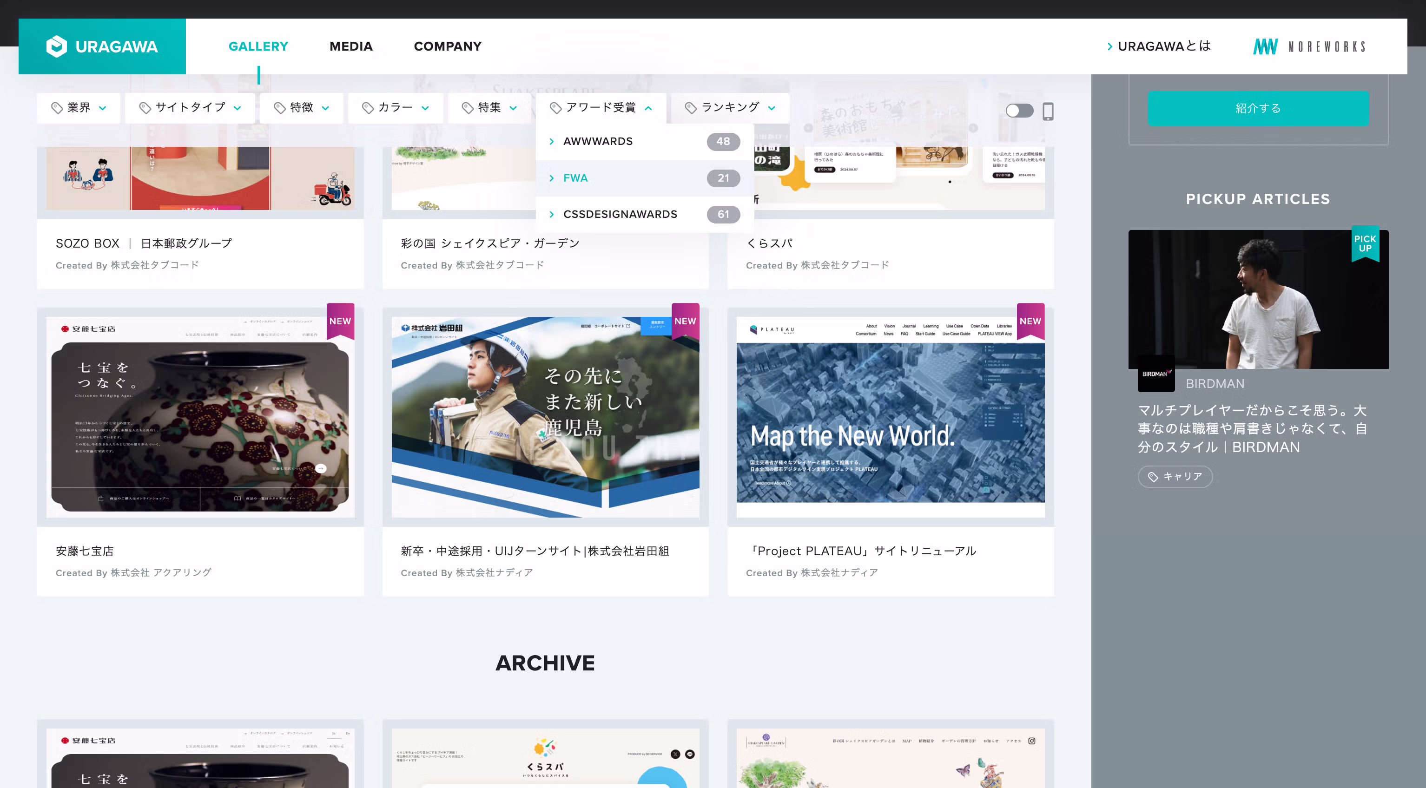Expand the ランキング filter dropdown
Image resolution: width=1426 pixels, height=788 pixels.
coord(730,108)
